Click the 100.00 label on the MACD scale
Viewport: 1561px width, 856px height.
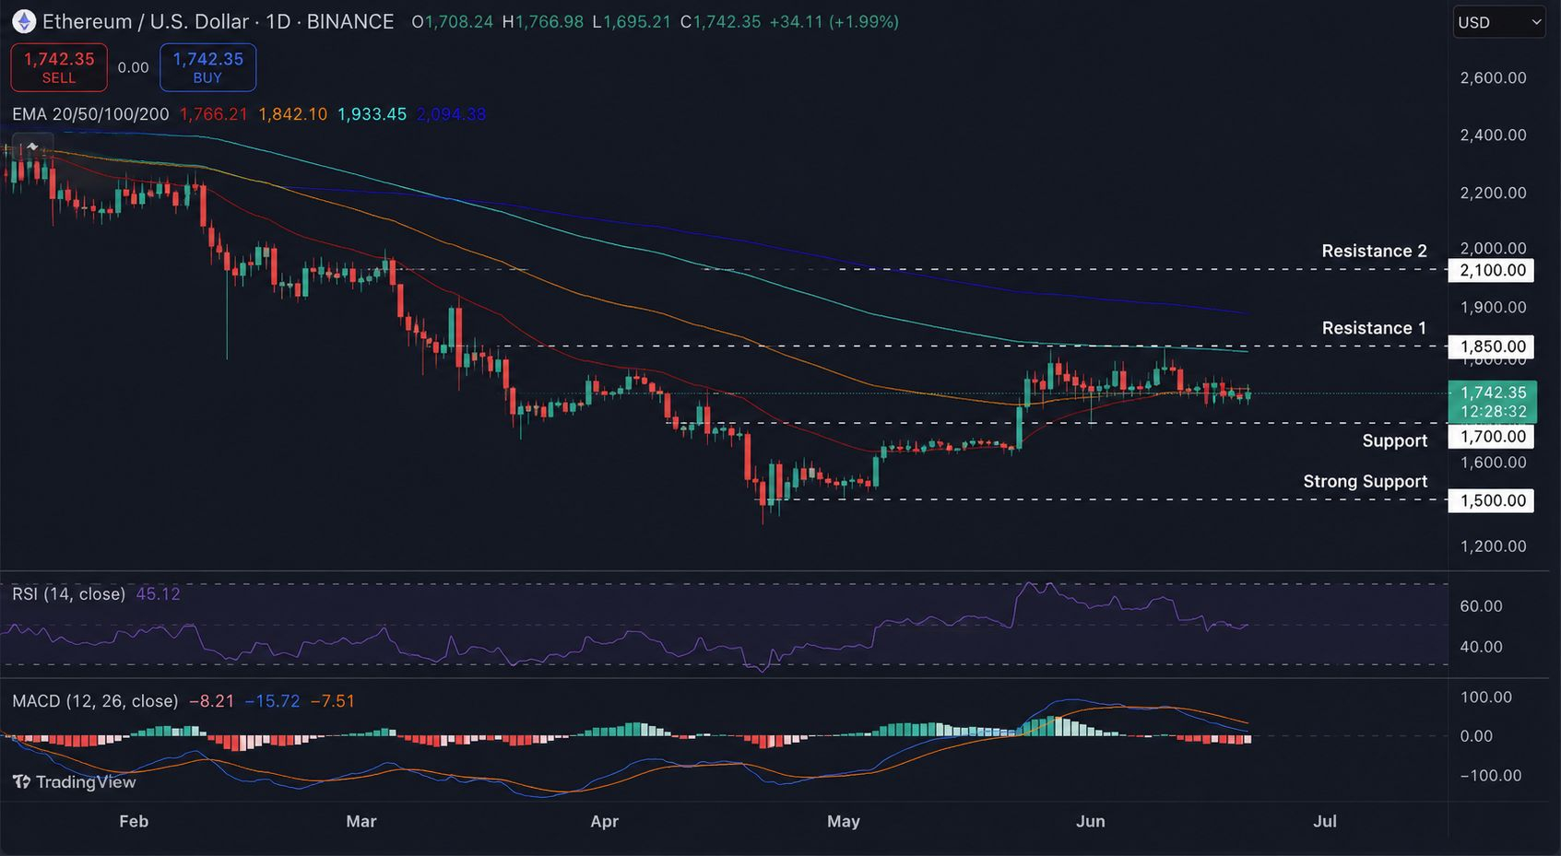tap(1486, 697)
